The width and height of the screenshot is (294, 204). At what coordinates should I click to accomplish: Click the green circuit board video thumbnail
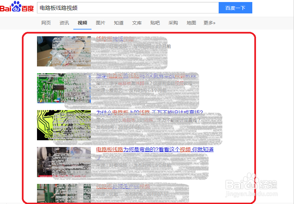coord(64,88)
